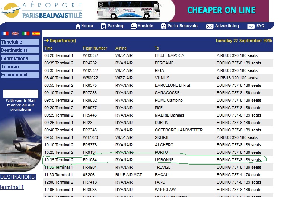Click the airport sun-and-plane logo
Image resolution: width=287 pixels, height=197 pixels.
11,10
